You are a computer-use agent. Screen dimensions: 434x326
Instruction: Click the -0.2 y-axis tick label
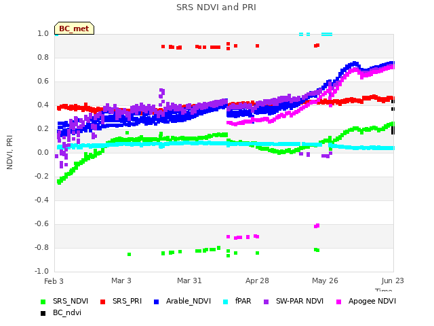coord(41,177)
